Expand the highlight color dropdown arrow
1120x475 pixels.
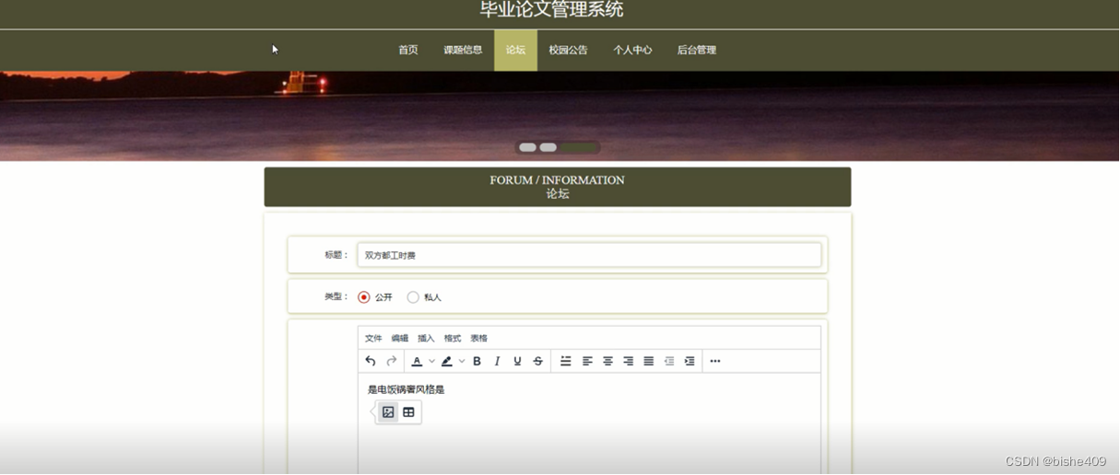(x=462, y=361)
